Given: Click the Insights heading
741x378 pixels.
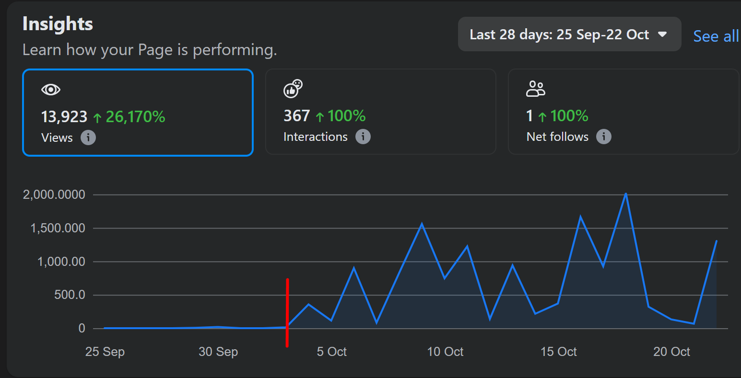Looking at the screenshot, I should point(58,24).
